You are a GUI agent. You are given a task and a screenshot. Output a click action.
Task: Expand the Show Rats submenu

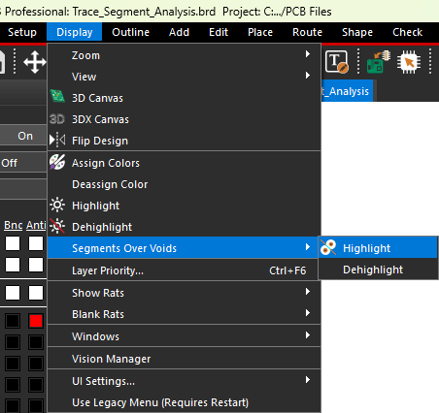click(184, 293)
